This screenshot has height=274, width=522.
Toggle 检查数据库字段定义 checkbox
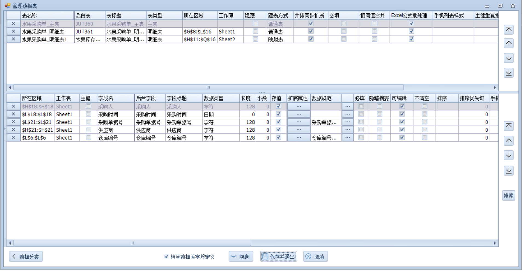pyautogui.click(x=166, y=257)
